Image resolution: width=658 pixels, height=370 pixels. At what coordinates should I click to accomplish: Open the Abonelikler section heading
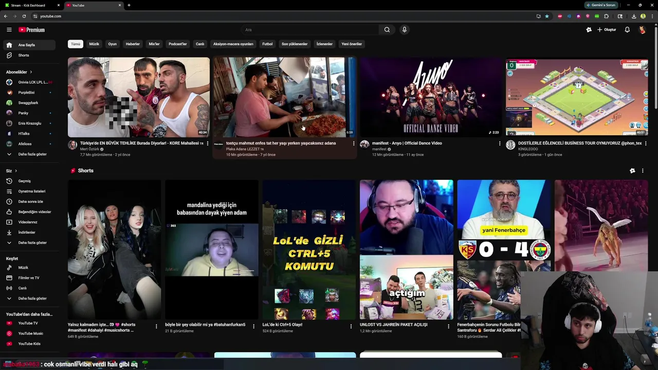tap(19, 72)
